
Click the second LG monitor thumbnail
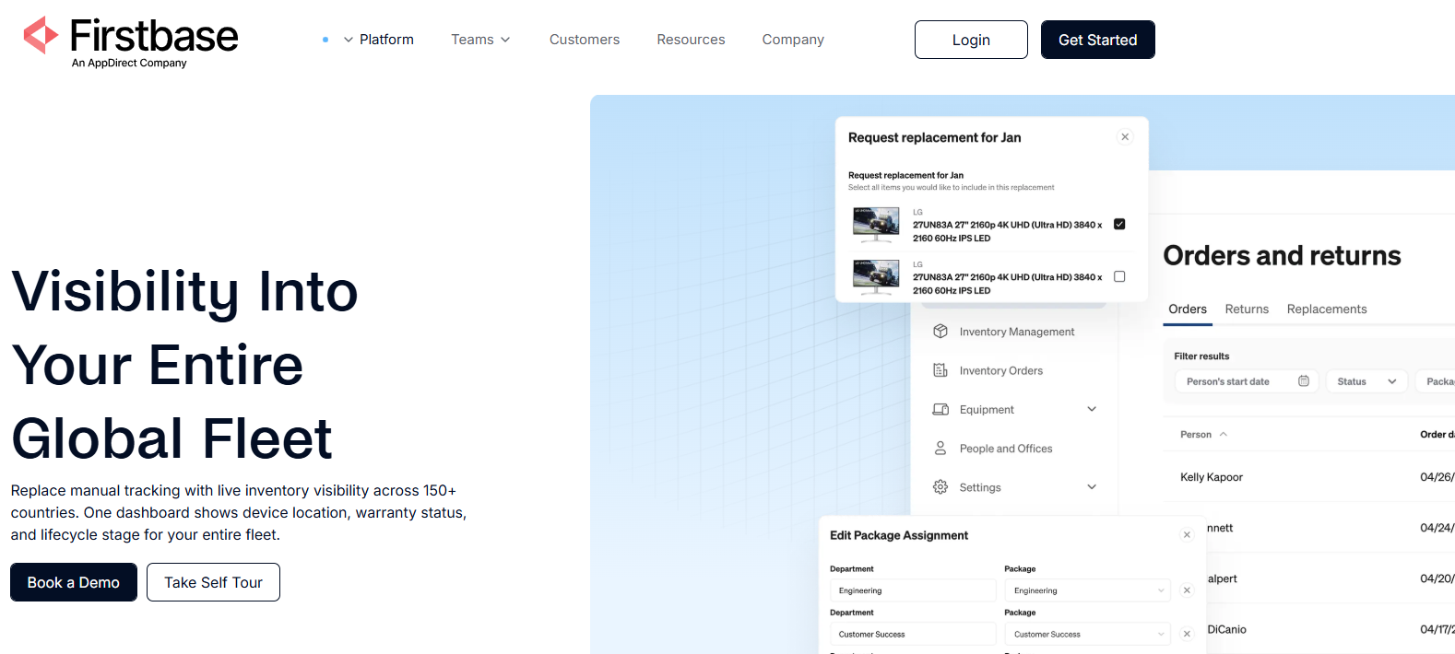[876, 276]
